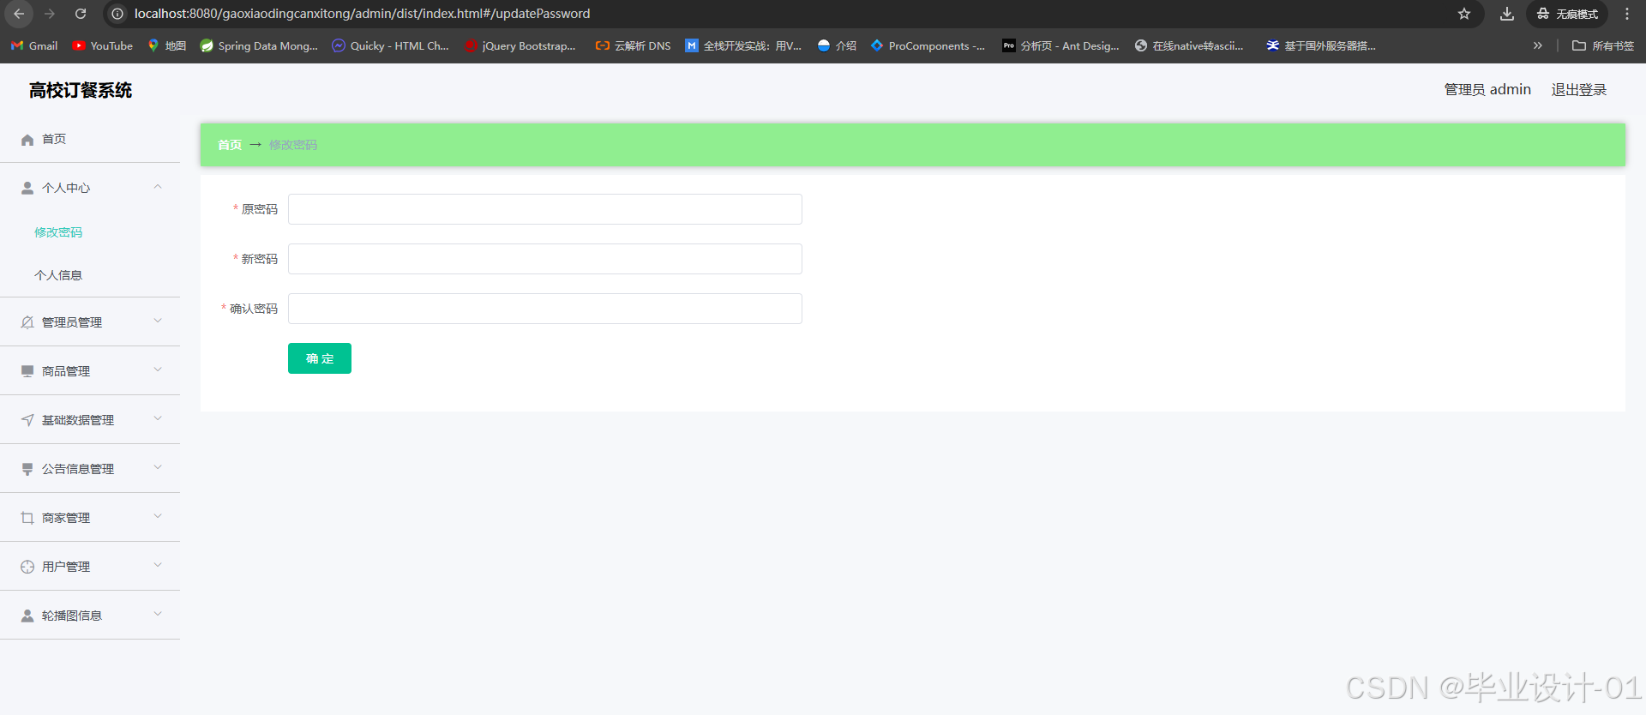View site info icon in address bar
This screenshot has height=715, width=1646.
coord(118,14)
